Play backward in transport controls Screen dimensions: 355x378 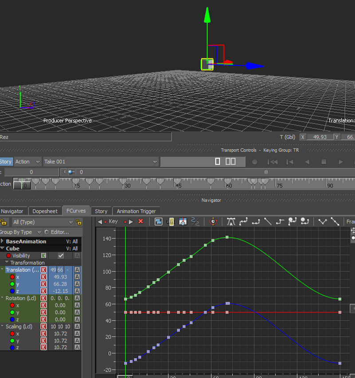(307, 162)
